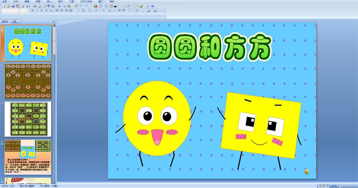
Task: Click the 圆圆和方方 title on the slide
Action: pyautogui.click(x=210, y=47)
